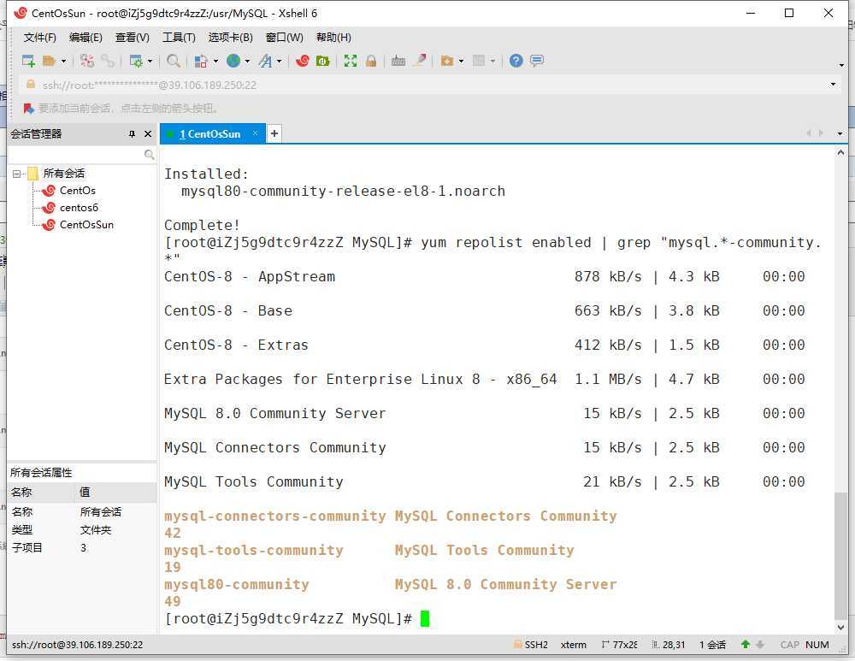855x661 pixels.
Task: Click terminal scrollbar up arrow
Action: 840,153
